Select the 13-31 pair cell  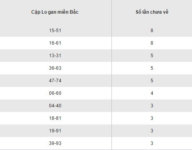tap(55, 56)
